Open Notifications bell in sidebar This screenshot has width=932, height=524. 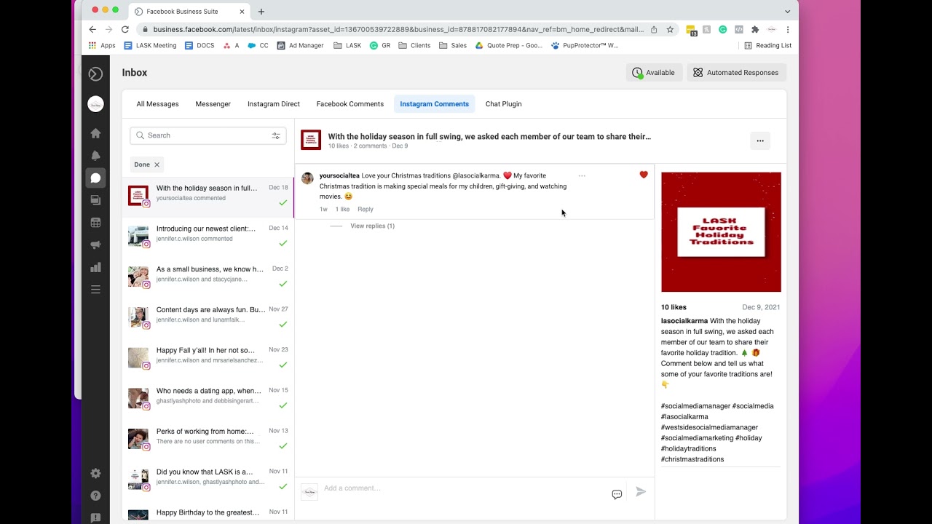[95, 156]
